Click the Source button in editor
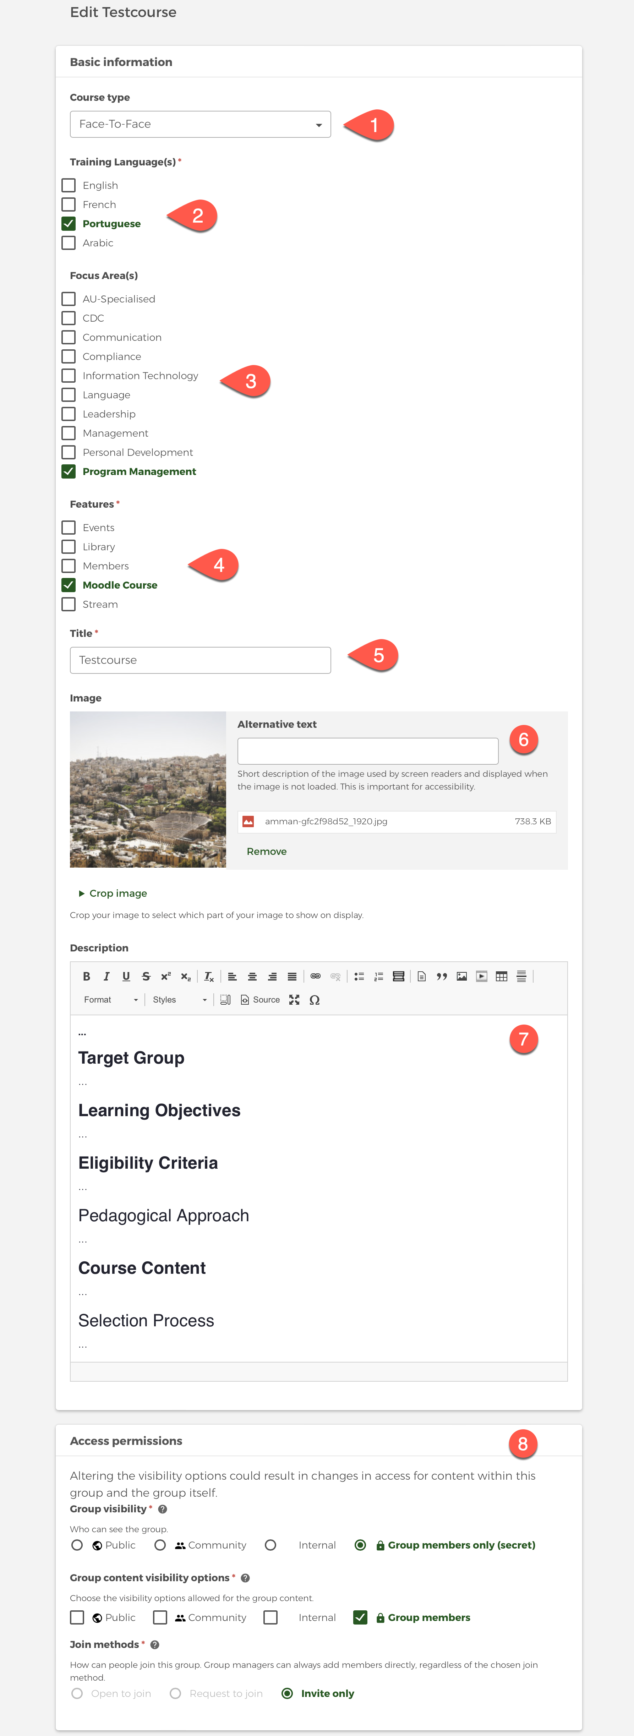This screenshot has width=634, height=1736. 260,1000
